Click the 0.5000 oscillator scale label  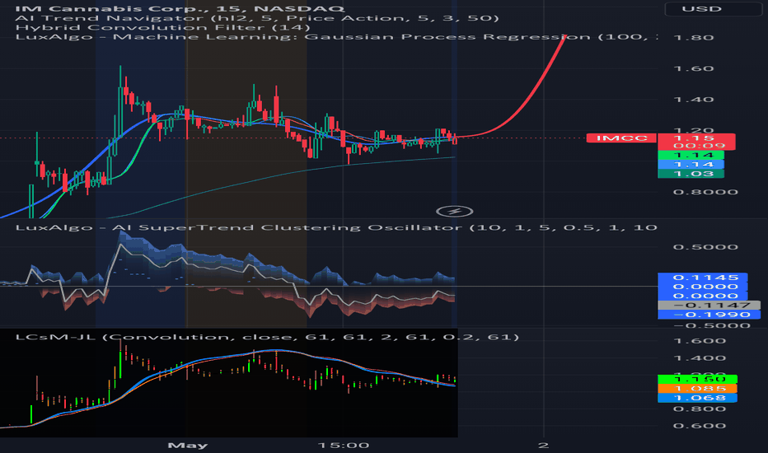pos(705,247)
